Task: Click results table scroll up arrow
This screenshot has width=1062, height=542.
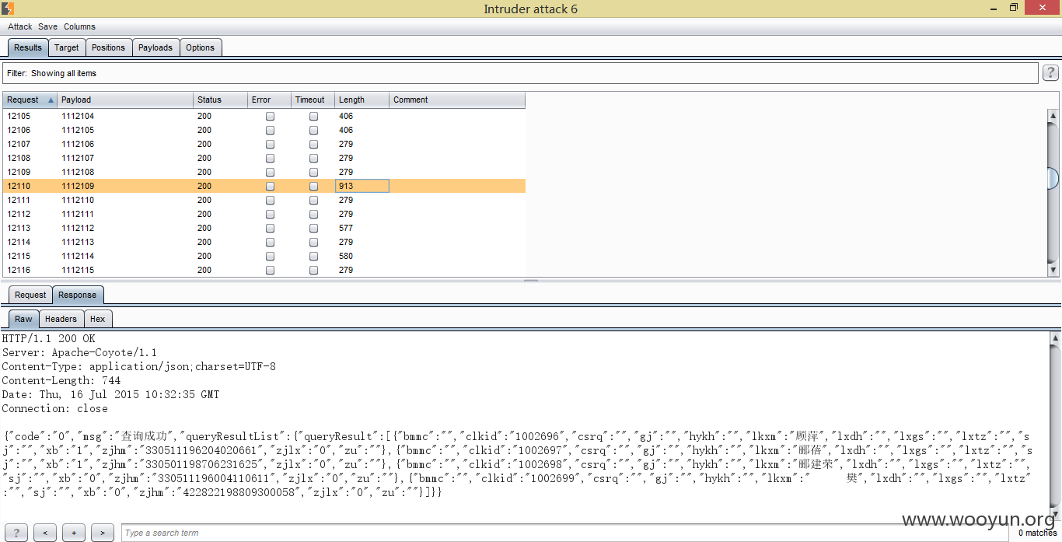Action: 1053,115
